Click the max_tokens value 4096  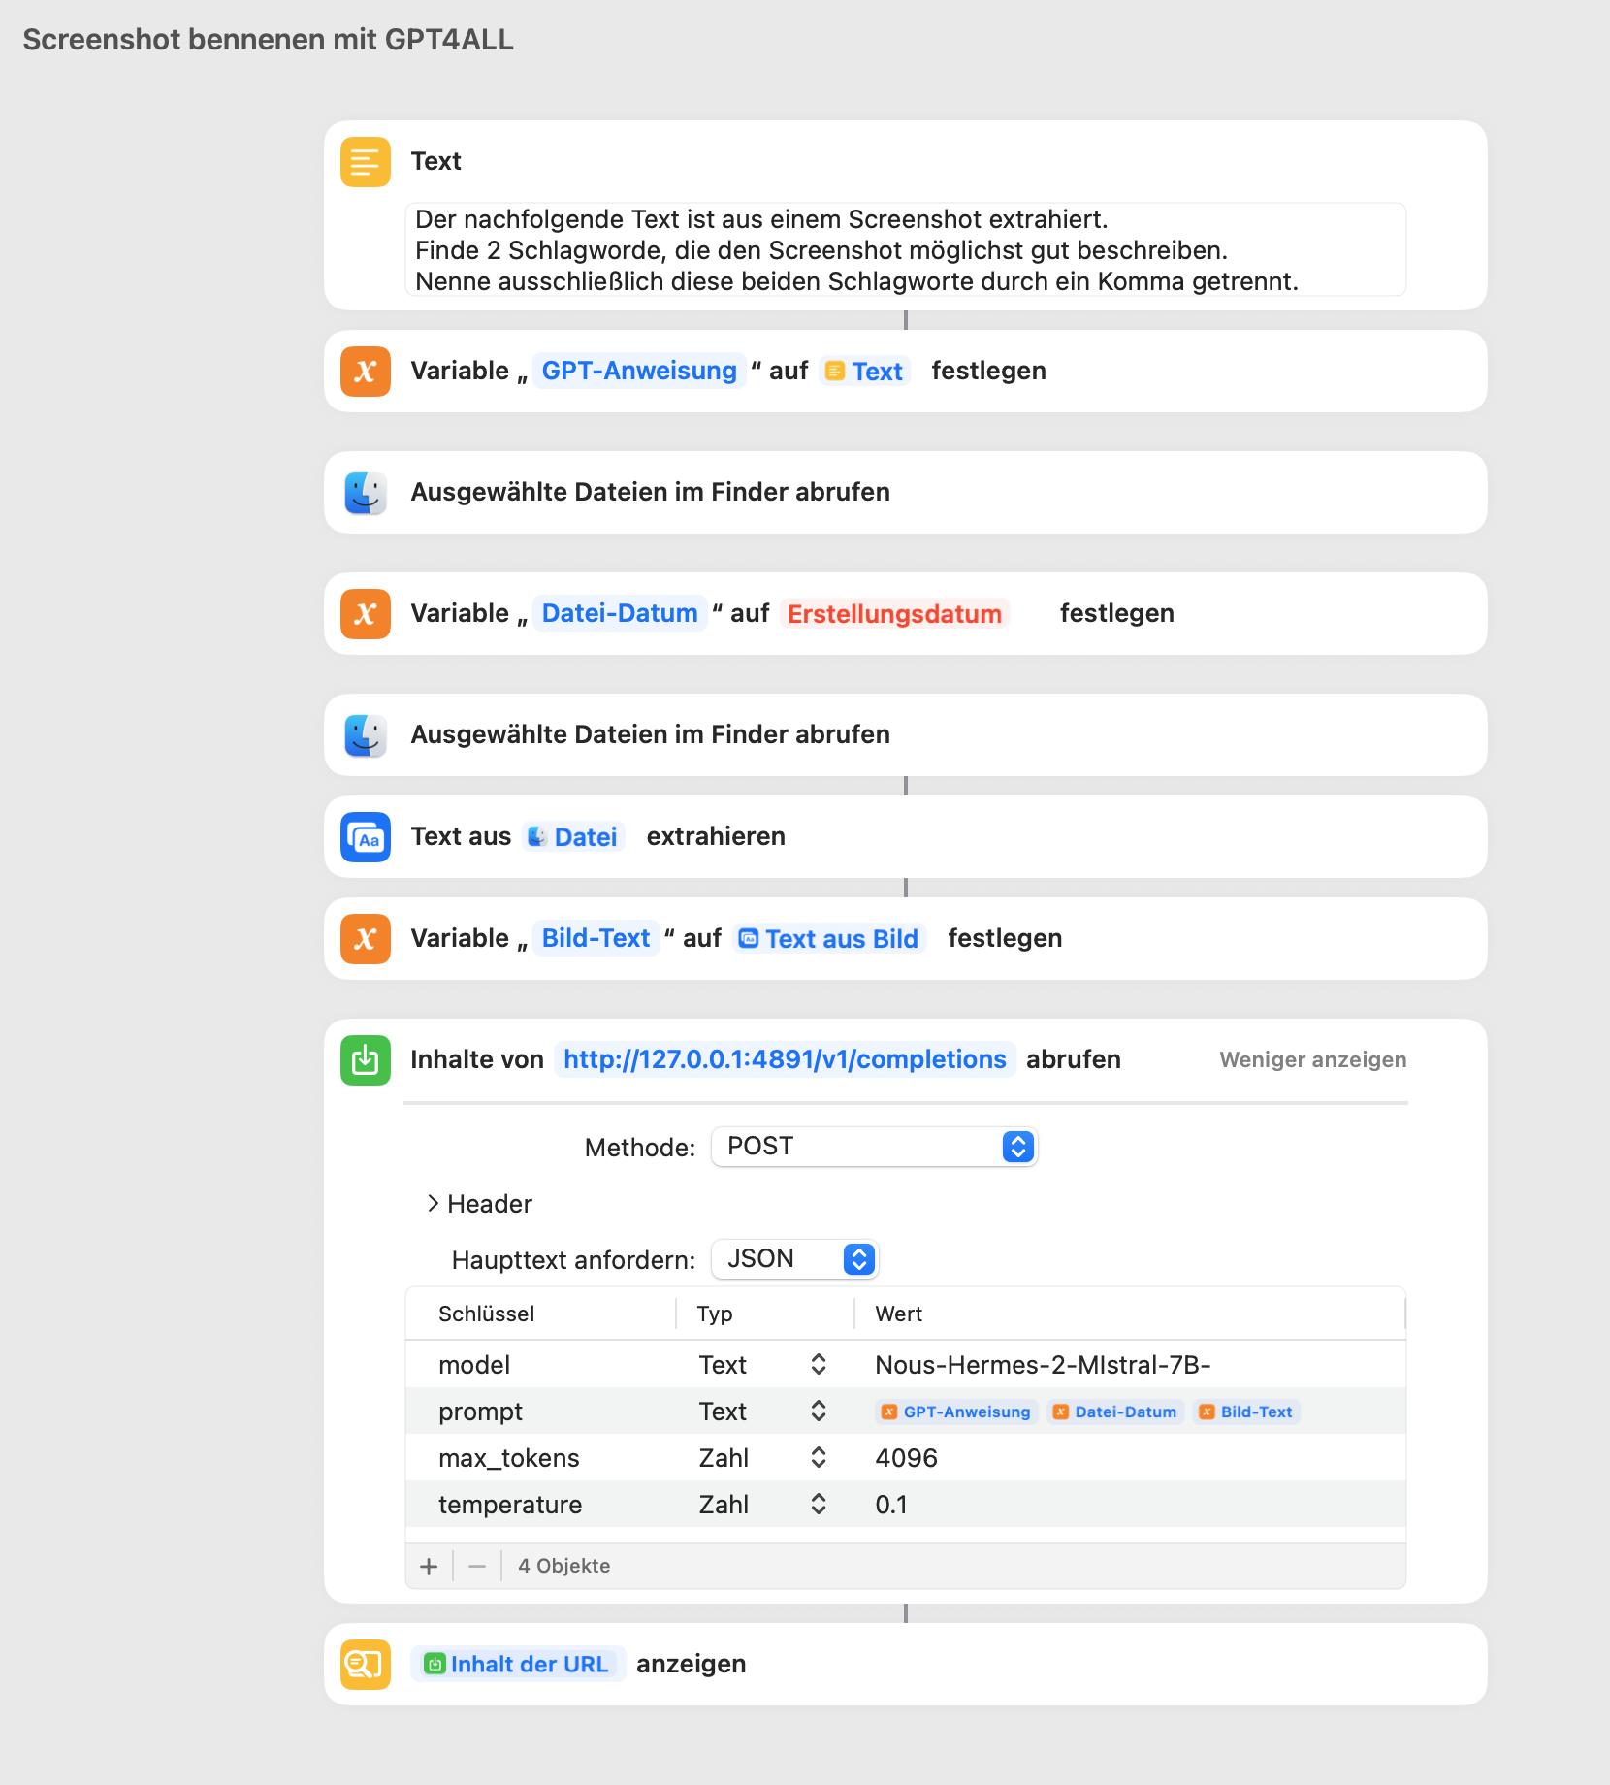[x=906, y=1458]
